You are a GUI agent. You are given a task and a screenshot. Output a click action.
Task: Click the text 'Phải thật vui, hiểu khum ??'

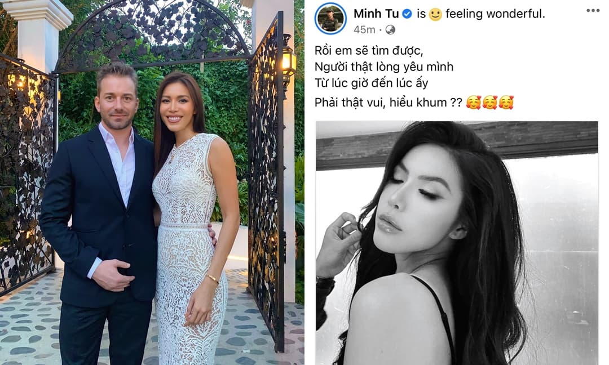tap(389, 103)
